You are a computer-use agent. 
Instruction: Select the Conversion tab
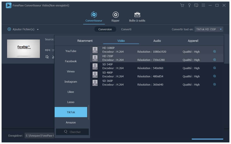click(105, 29)
